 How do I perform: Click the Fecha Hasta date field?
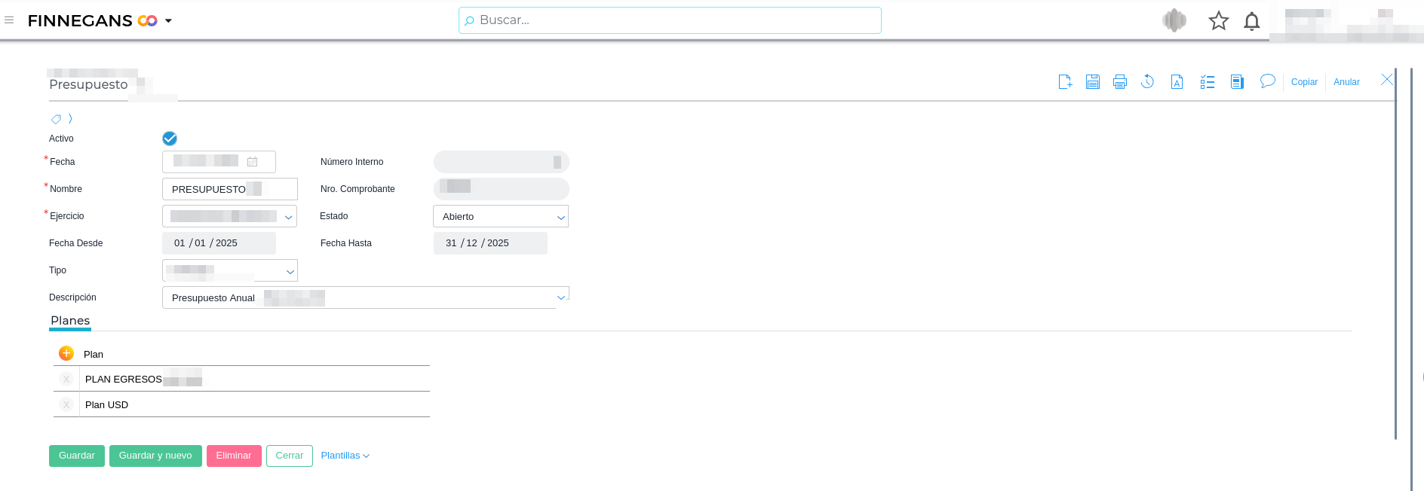click(x=490, y=243)
